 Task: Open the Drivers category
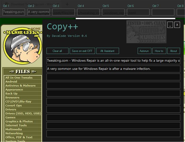click(x=23, y=109)
